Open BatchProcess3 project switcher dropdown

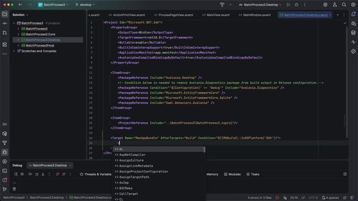[53, 4]
